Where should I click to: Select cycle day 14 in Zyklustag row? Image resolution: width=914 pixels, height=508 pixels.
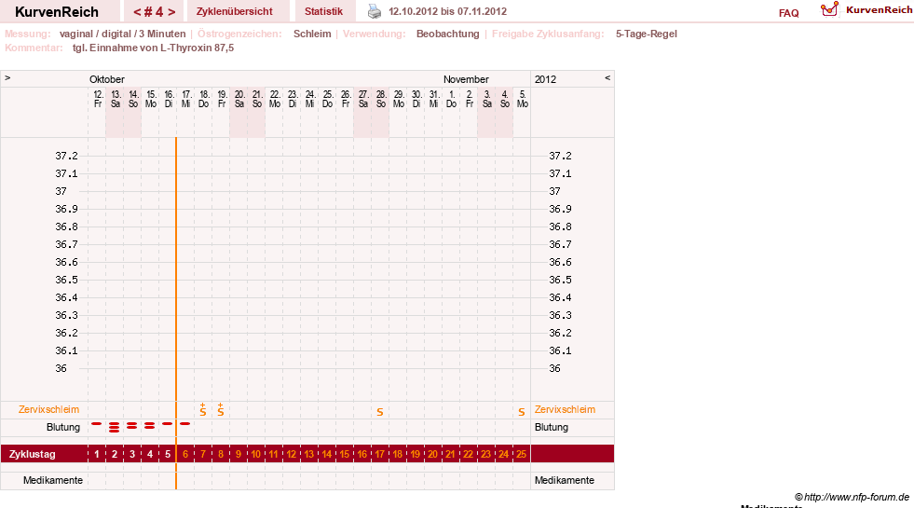tap(327, 454)
